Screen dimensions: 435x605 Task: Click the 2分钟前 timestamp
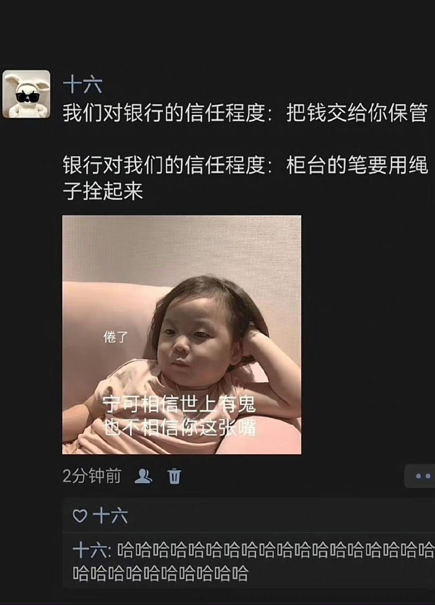(92, 476)
